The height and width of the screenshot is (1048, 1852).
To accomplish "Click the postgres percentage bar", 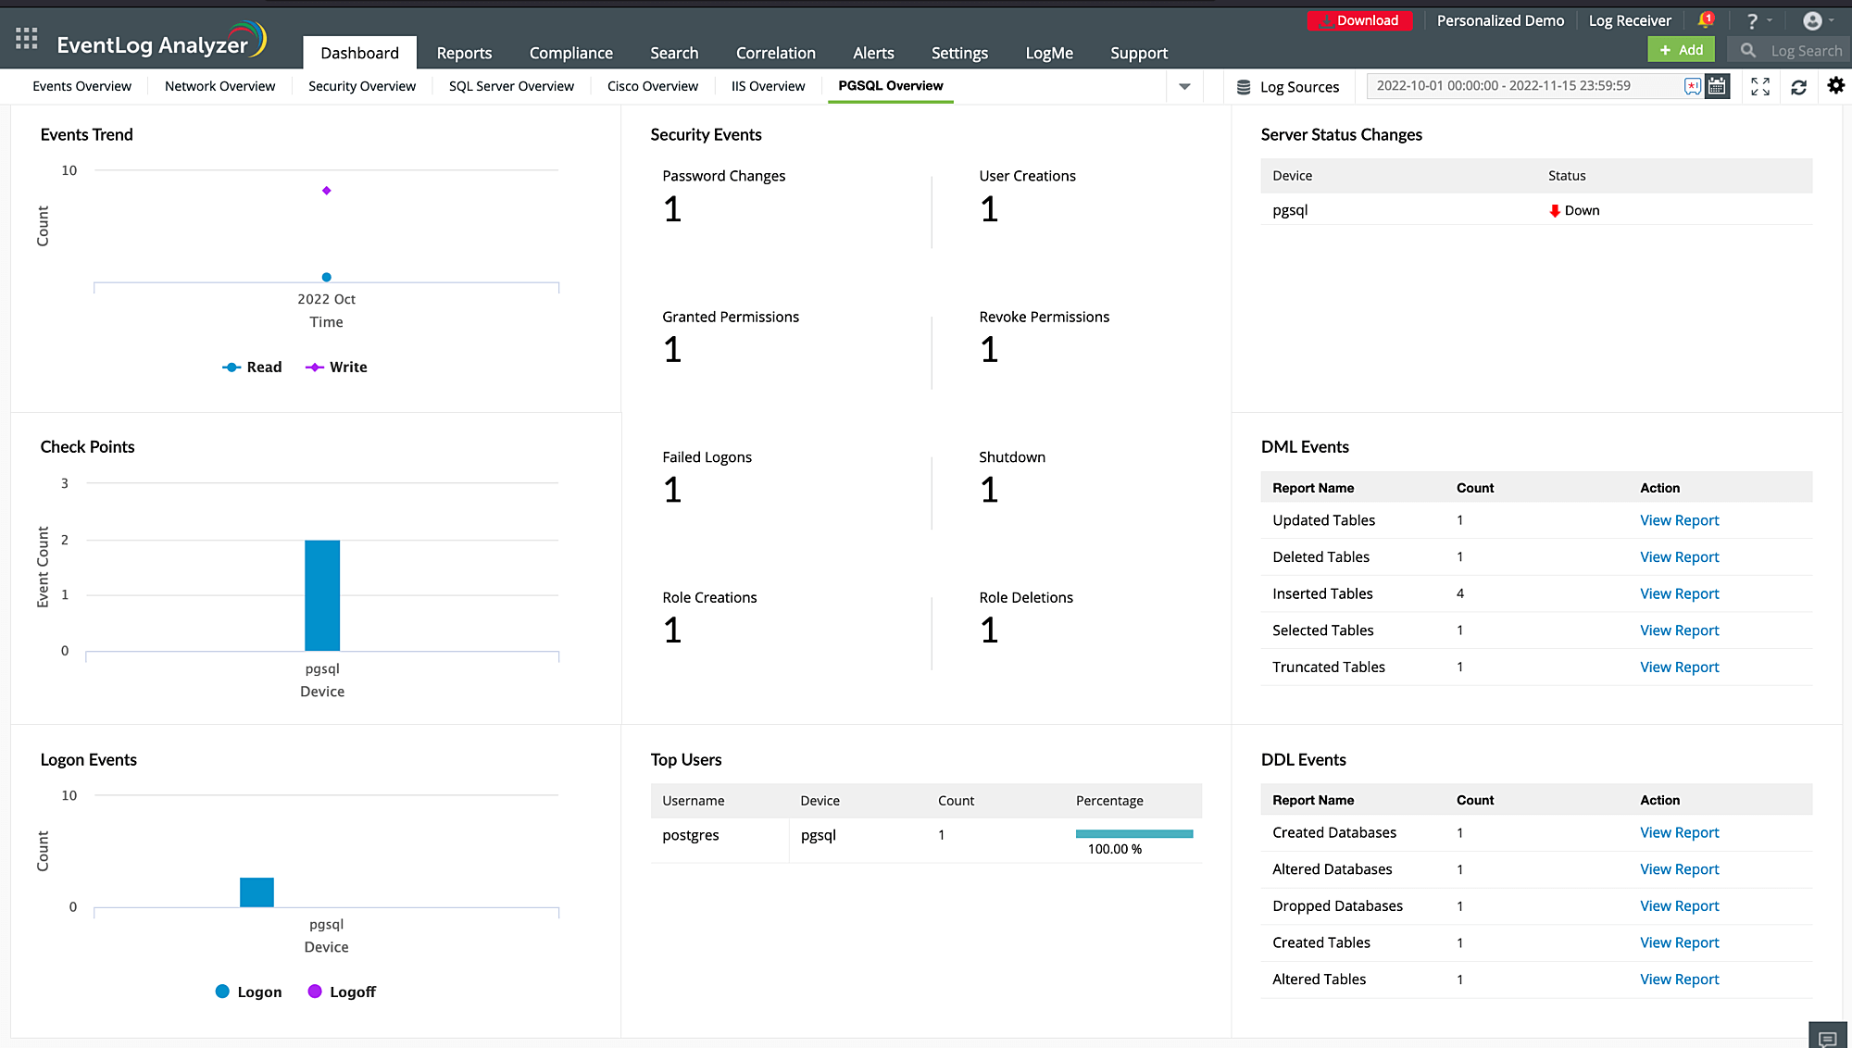I will (x=1133, y=834).
